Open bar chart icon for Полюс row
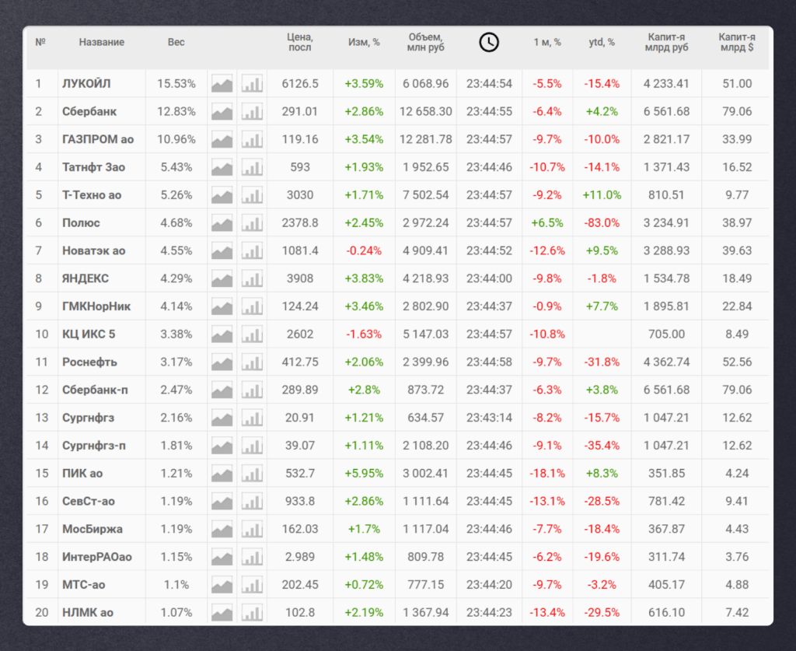The image size is (796, 651). tap(252, 223)
